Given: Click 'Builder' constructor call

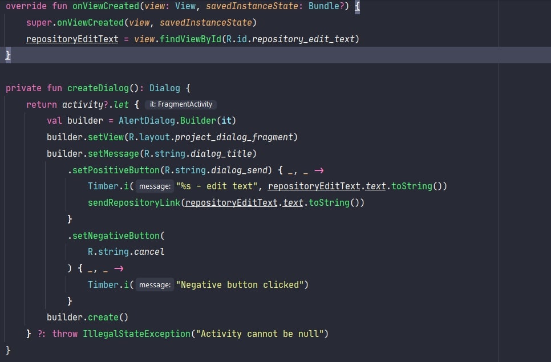Looking at the screenshot, I should click(x=198, y=121).
